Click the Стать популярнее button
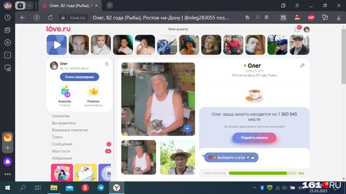 80,77
